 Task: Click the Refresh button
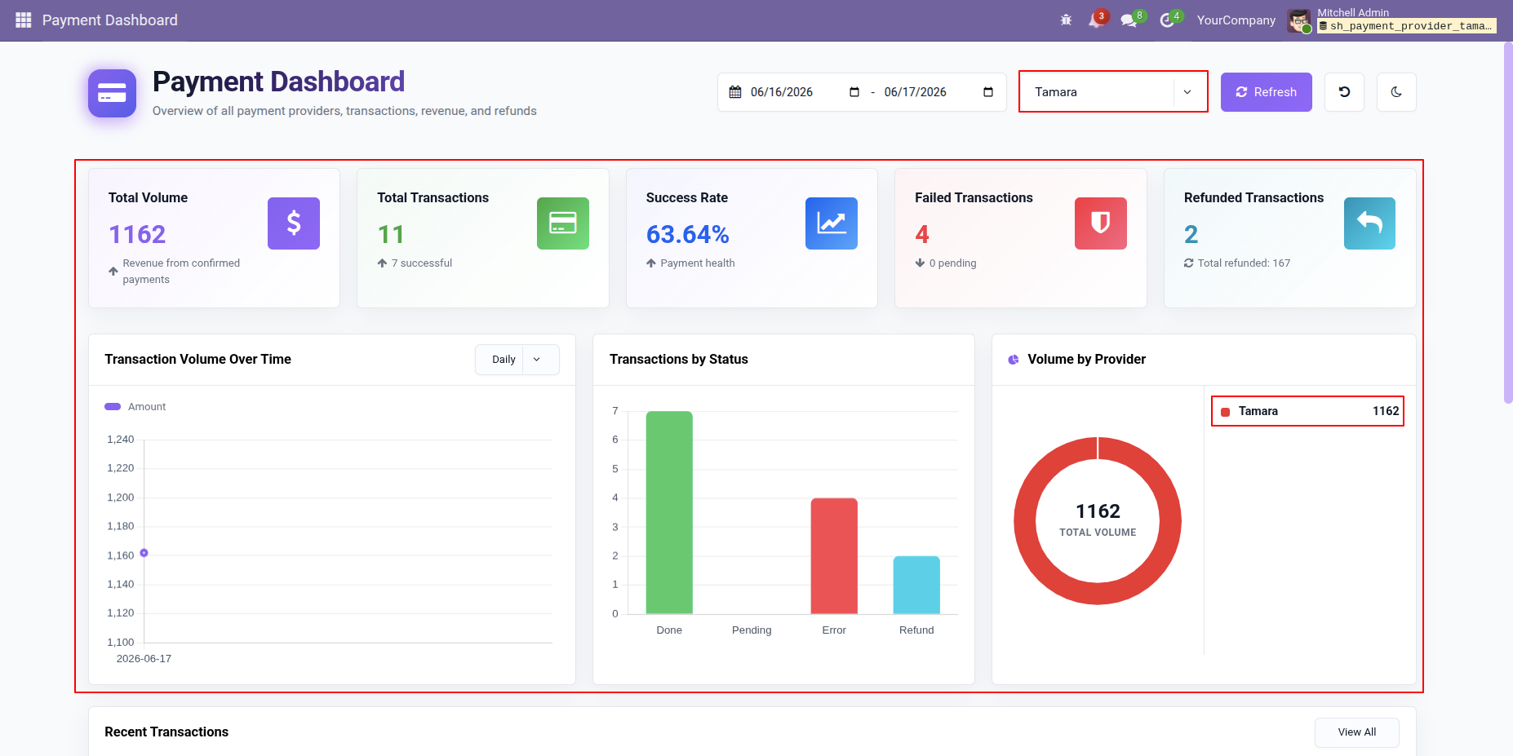pyautogui.click(x=1266, y=92)
